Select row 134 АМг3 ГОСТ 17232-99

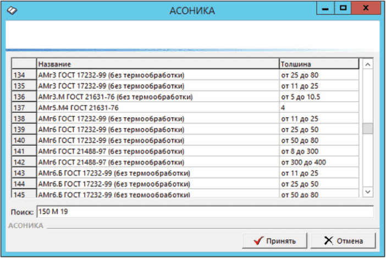tap(158, 75)
